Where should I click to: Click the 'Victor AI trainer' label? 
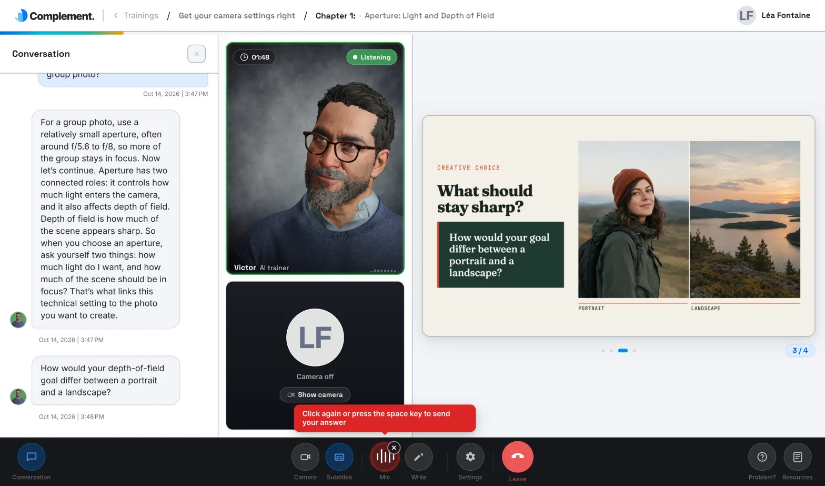pyautogui.click(x=261, y=267)
